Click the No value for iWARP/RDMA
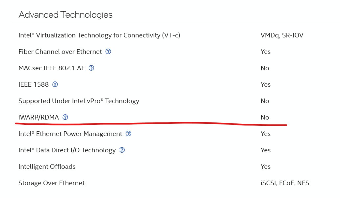This screenshot has height=198, width=340. 265,117
